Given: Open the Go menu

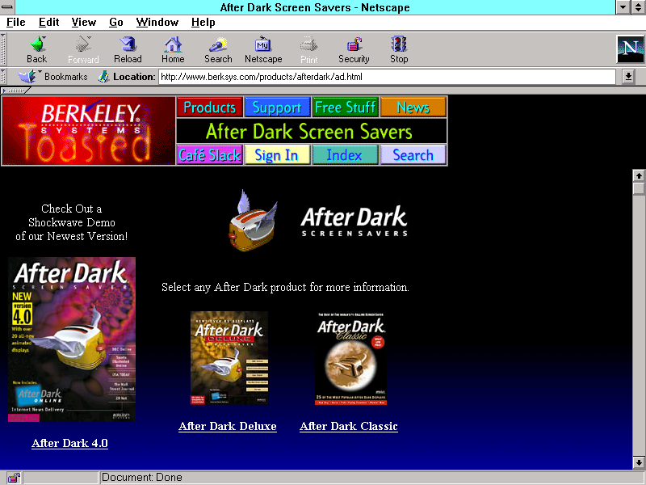Looking at the screenshot, I should pos(115,23).
